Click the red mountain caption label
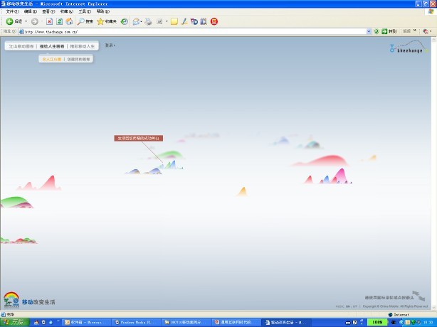 (x=139, y=138)
